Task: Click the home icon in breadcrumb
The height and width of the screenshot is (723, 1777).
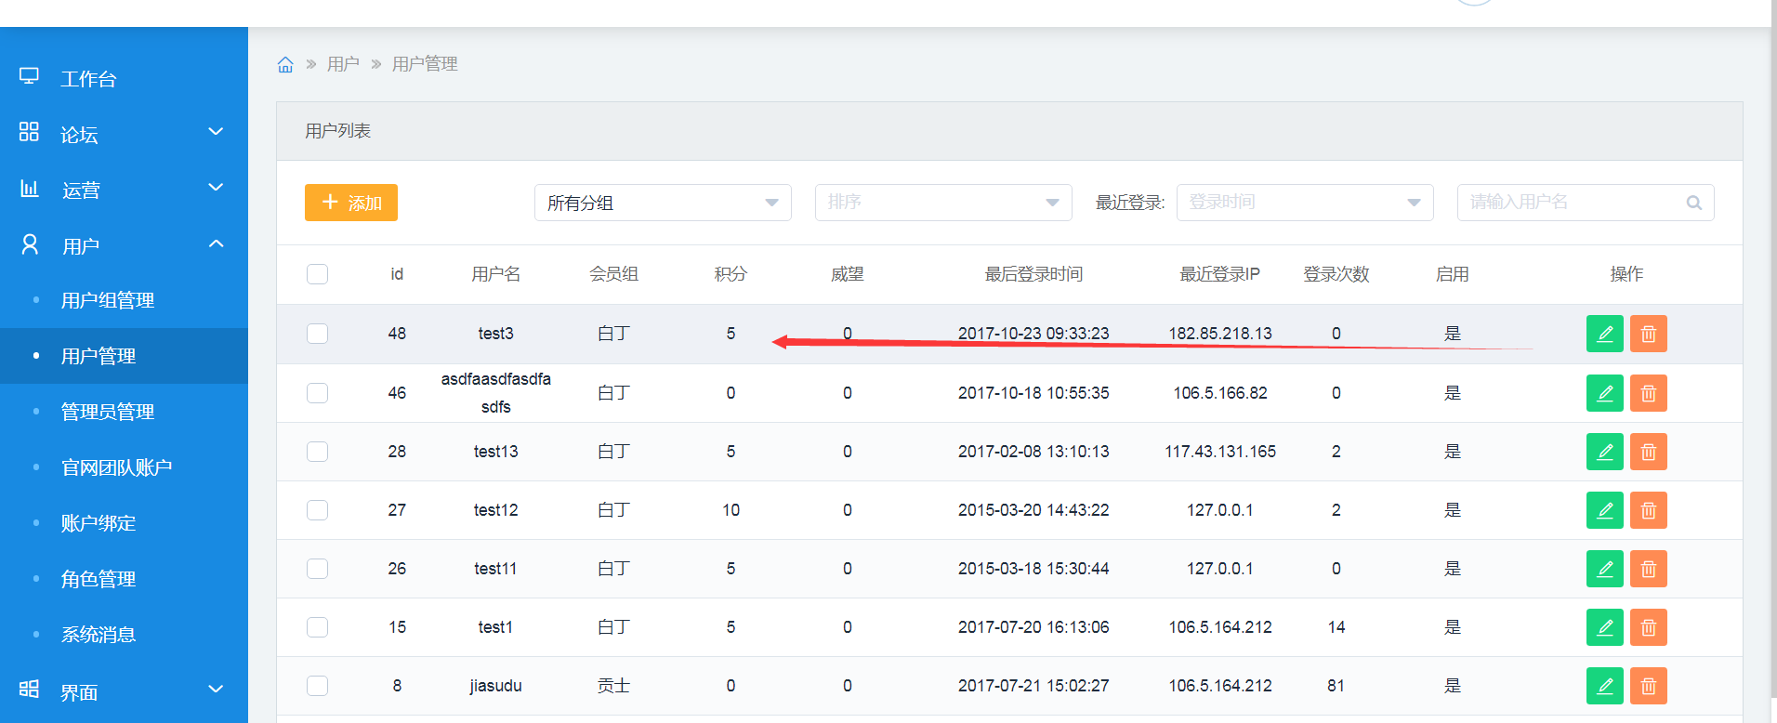Action: click(x=285, y=64)
